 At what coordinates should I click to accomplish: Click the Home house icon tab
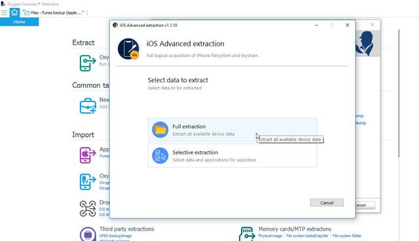coord(14,12)
